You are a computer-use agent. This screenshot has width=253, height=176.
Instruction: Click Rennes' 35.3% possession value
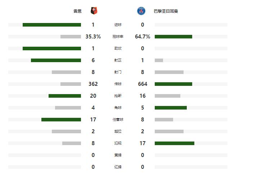[93, 37]
